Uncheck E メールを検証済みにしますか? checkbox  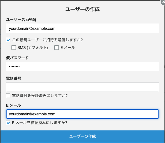[x=8, y=123]
